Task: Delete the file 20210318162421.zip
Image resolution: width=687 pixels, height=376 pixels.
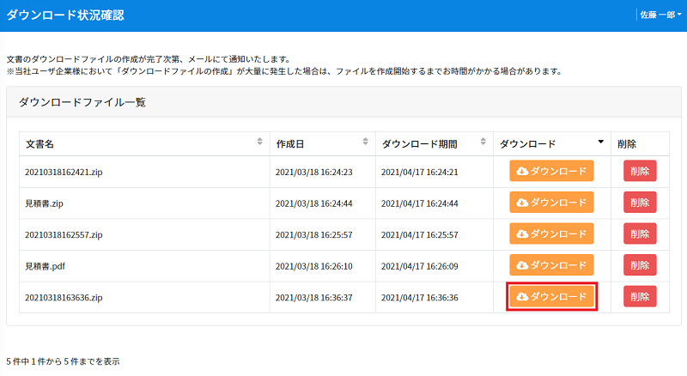Action: click(x=639, y=171)
